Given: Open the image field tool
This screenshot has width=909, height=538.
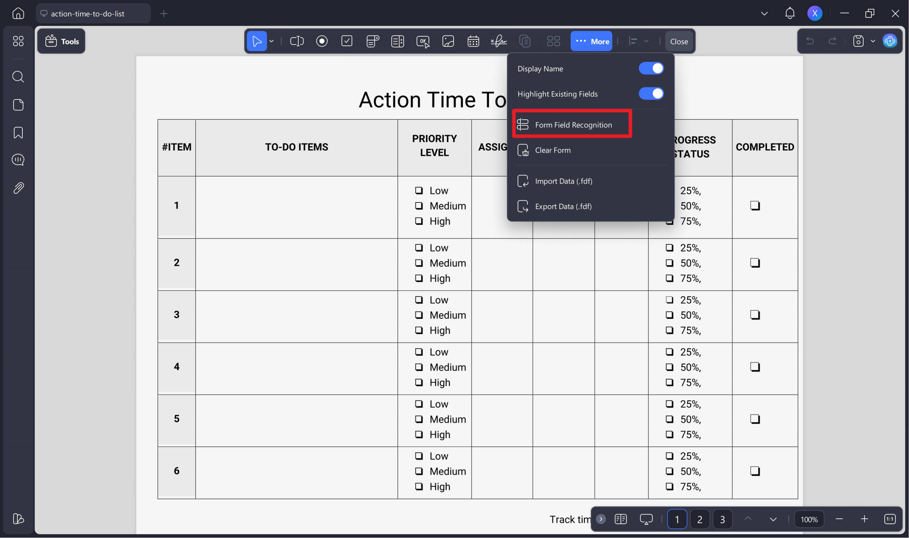Looking at the screenshot, I should click(x=448, y=41).
